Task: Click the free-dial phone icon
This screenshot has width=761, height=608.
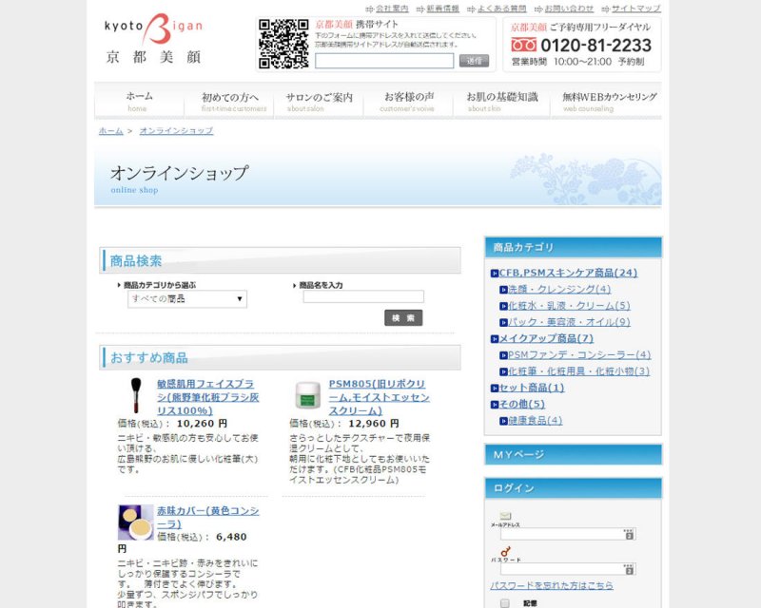Action: 524,45
